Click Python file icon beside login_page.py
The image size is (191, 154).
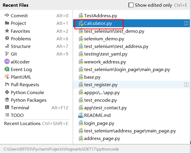[x=81, y=123]
